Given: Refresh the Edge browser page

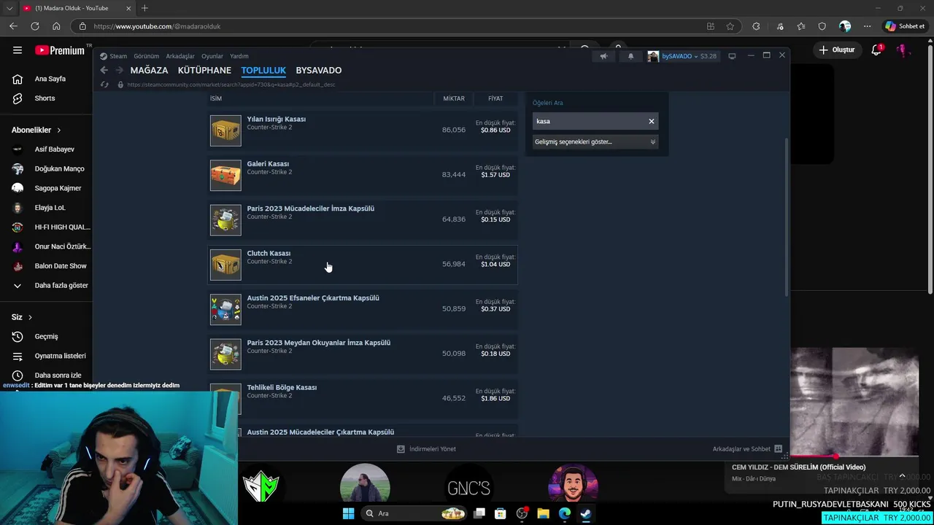Looking at the screenshot, I should 34,26.
